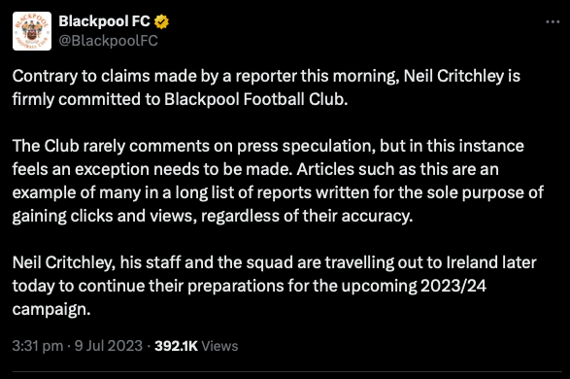Screen dimensions: 570x379
Task: Click the 392.1K view count number
Action: [x=177, y=346]
